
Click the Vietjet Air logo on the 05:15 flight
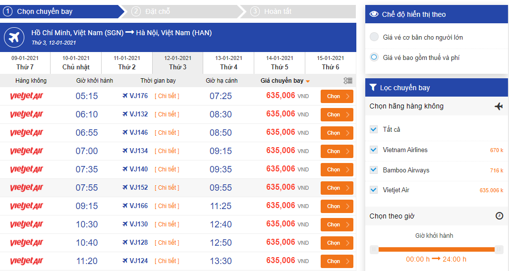tap(27, 96)
